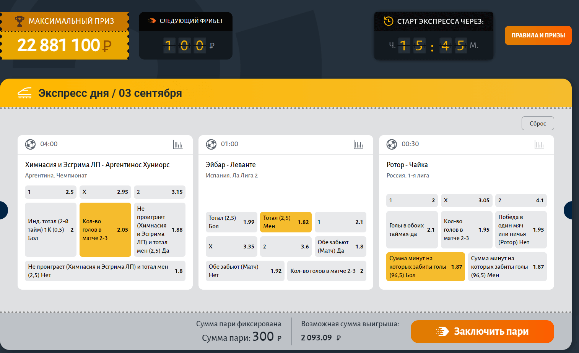Viewport: 579px width, 353px height.
Task: Choose Обе забьют (Матч) Да 1.8
Action: click(340, 247)
